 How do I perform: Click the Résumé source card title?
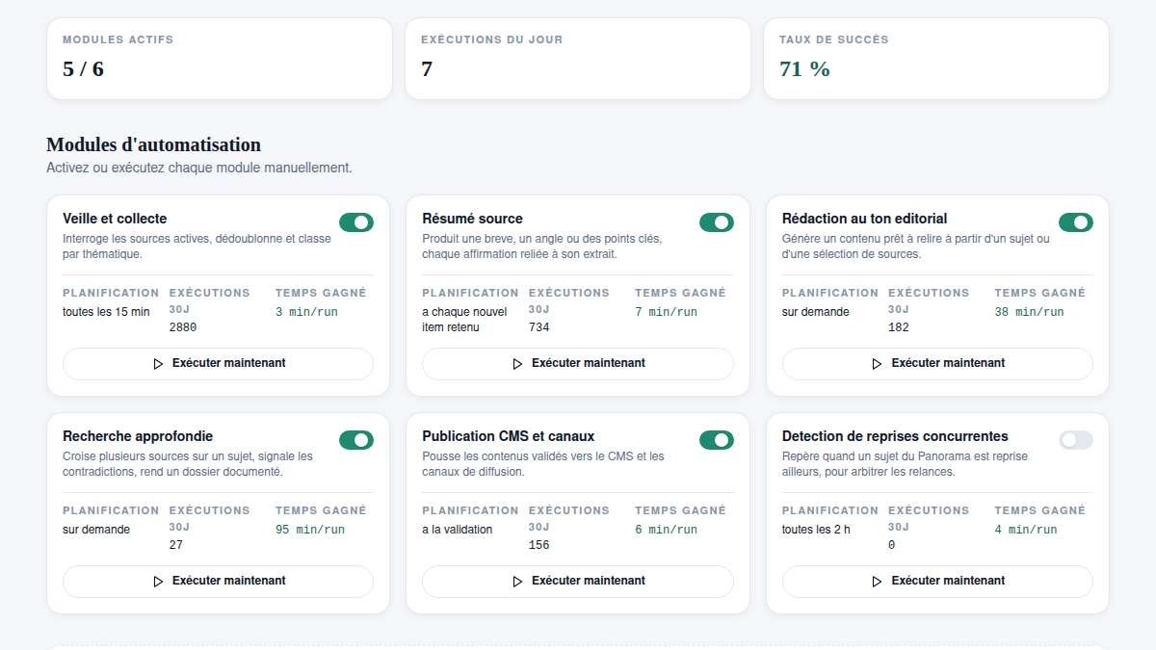[x=472, y=219]
